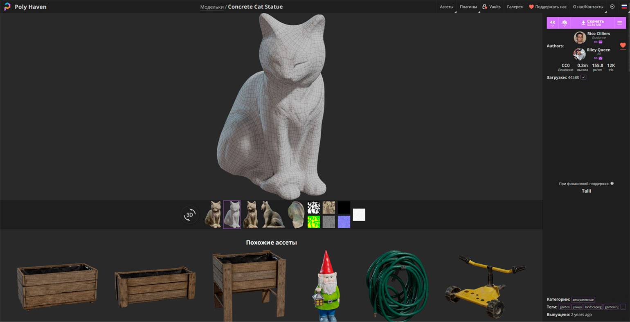Click the декоративные category tag
This screenshot has height=322, width=630.
coord(583,299)
